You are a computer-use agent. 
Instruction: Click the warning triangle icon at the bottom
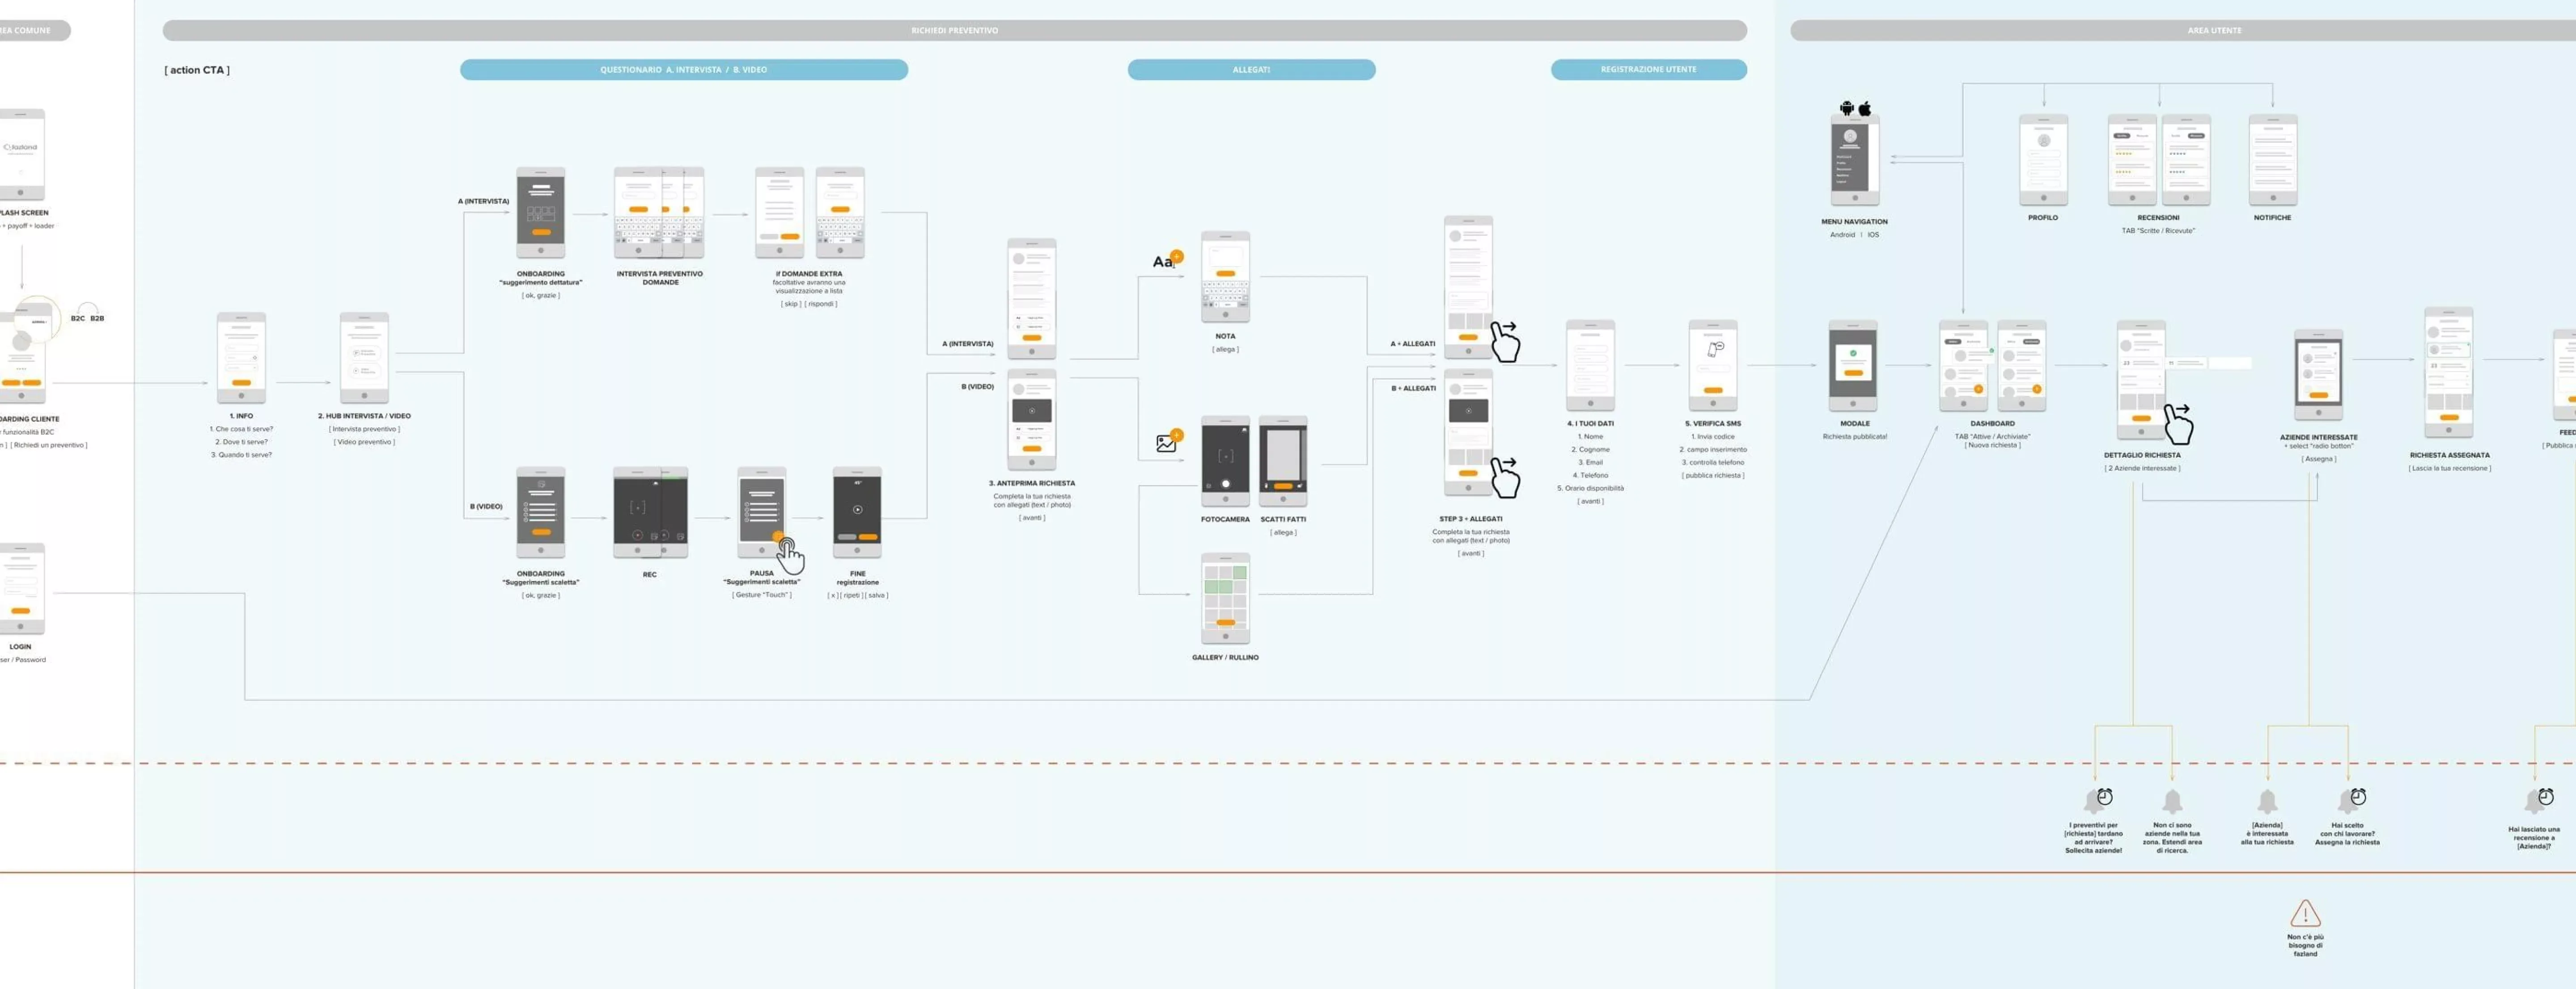pyautogui.click(x=2305, y=913)
